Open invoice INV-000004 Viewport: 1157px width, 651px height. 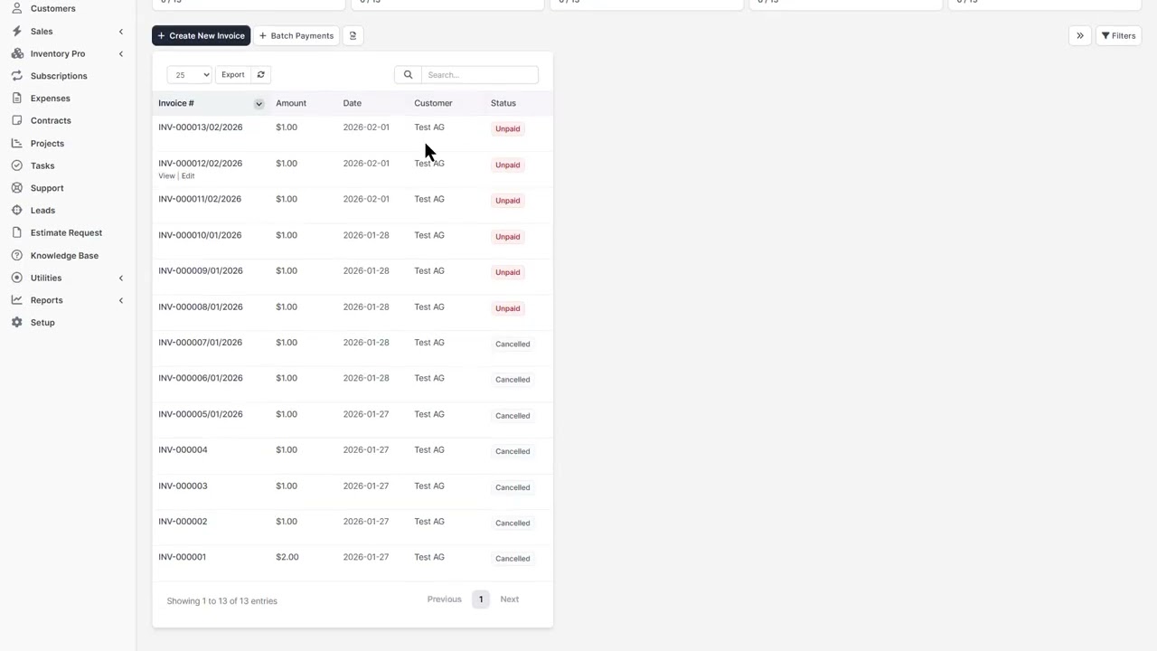[183, 450]
